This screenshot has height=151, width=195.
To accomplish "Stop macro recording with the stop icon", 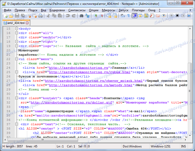I will (177, 16).
